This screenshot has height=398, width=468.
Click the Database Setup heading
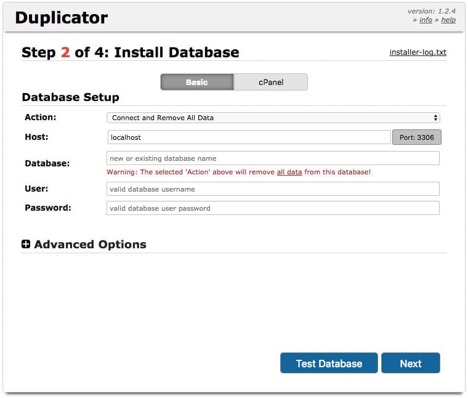click(70, 97)
